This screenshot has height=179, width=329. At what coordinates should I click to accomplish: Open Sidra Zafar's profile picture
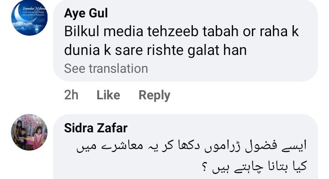coord(29,132)
